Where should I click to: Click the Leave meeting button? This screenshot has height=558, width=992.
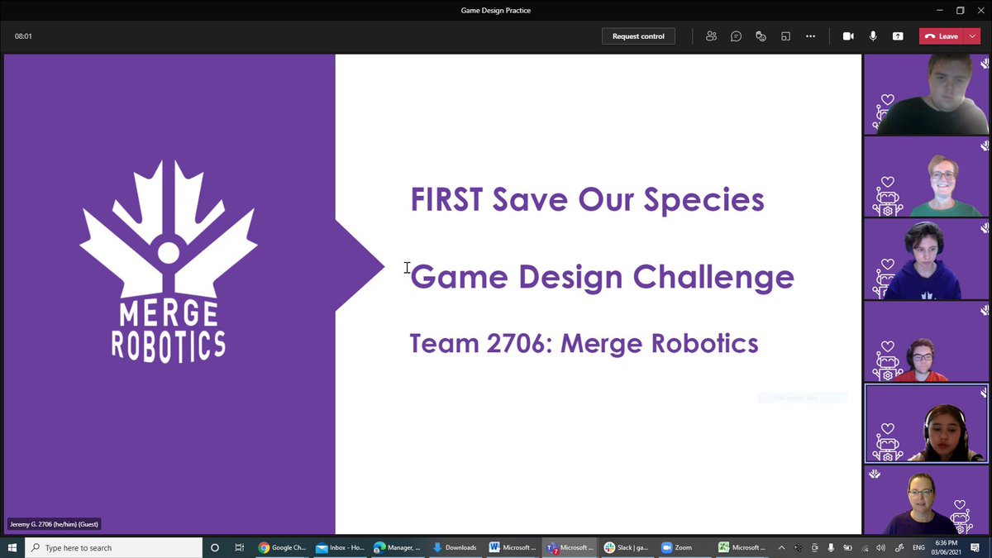coord(942,36)
